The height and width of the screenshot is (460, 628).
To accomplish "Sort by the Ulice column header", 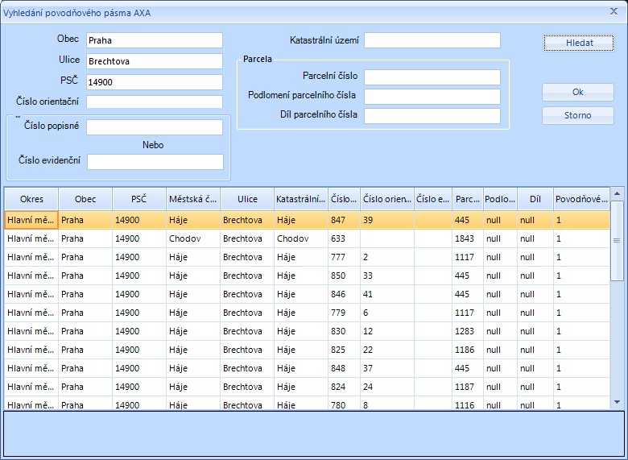I will (x=247, y=199).
